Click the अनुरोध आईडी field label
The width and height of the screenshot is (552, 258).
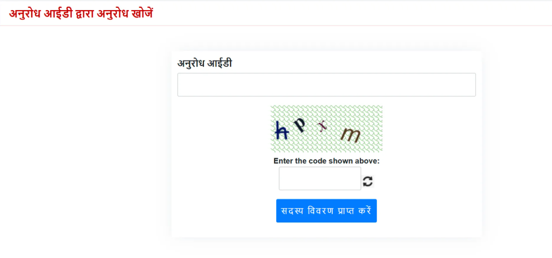coord(205,63)
